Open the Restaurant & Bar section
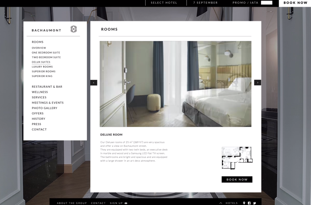 point(47,87)
